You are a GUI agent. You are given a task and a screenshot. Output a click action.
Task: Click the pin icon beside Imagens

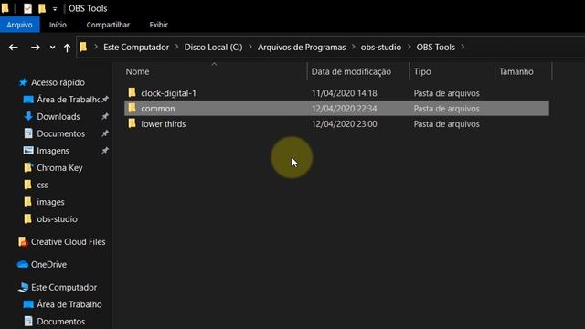[x=105, y=151]
